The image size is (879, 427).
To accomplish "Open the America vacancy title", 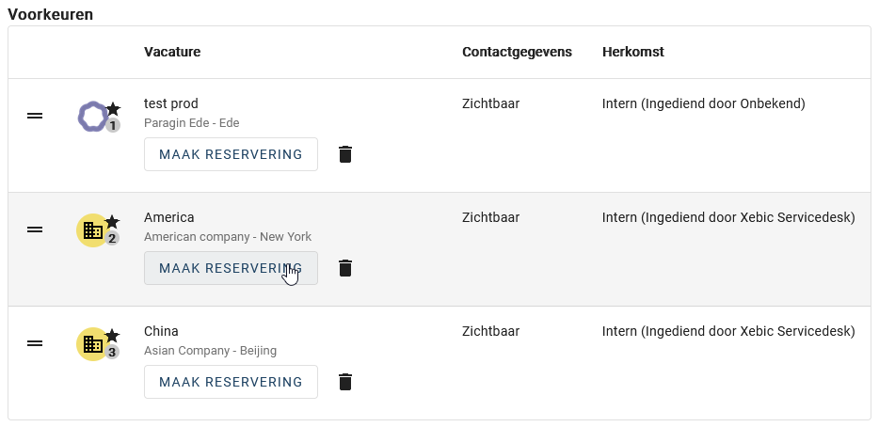I will pyautogui.click(x=169, y=217).
